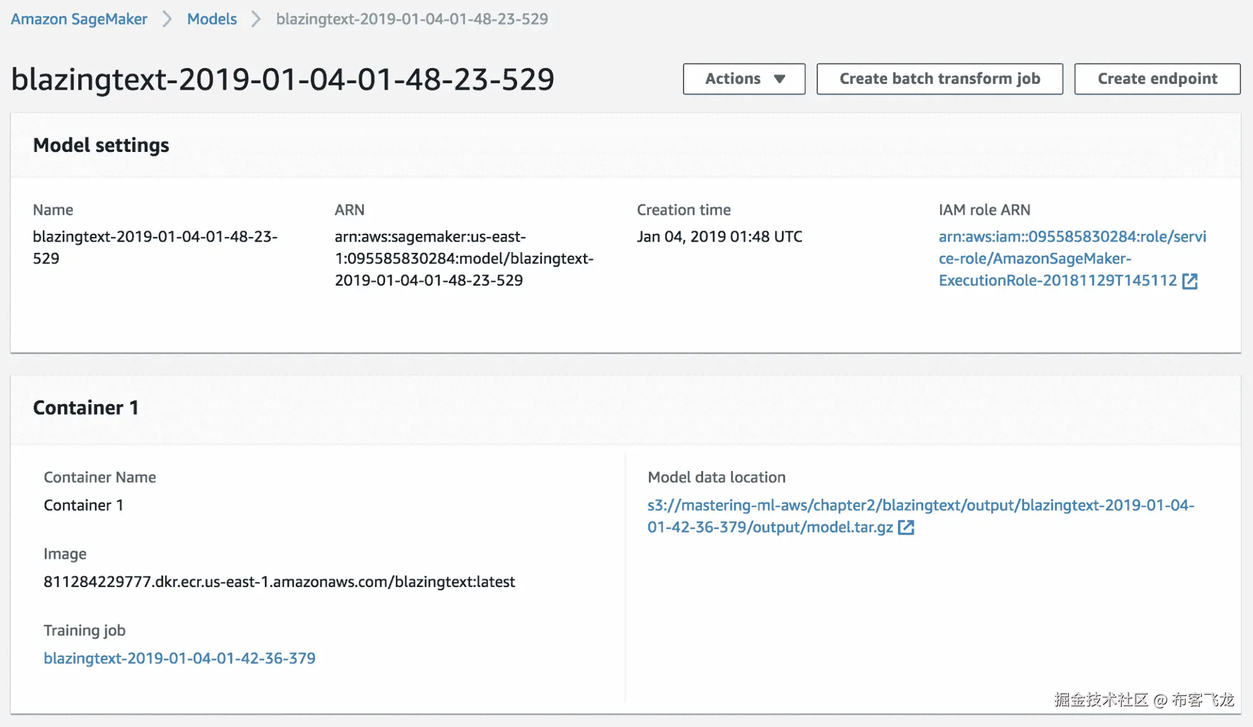Click external-link icon after model.tar.gz
The image size is (1253, 727).
point(906,527)
